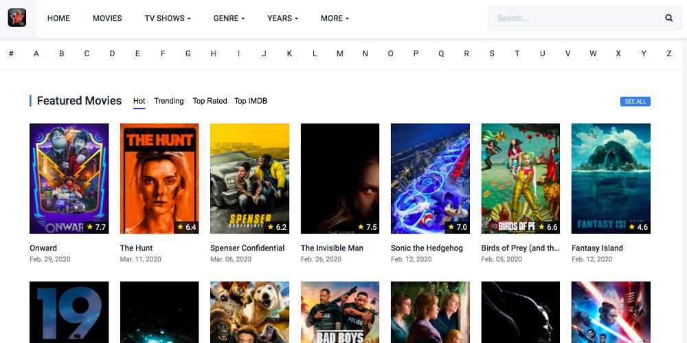Screen dimensions: 687x343
Task: Open the HOME menu item
Action: [58, 19]
